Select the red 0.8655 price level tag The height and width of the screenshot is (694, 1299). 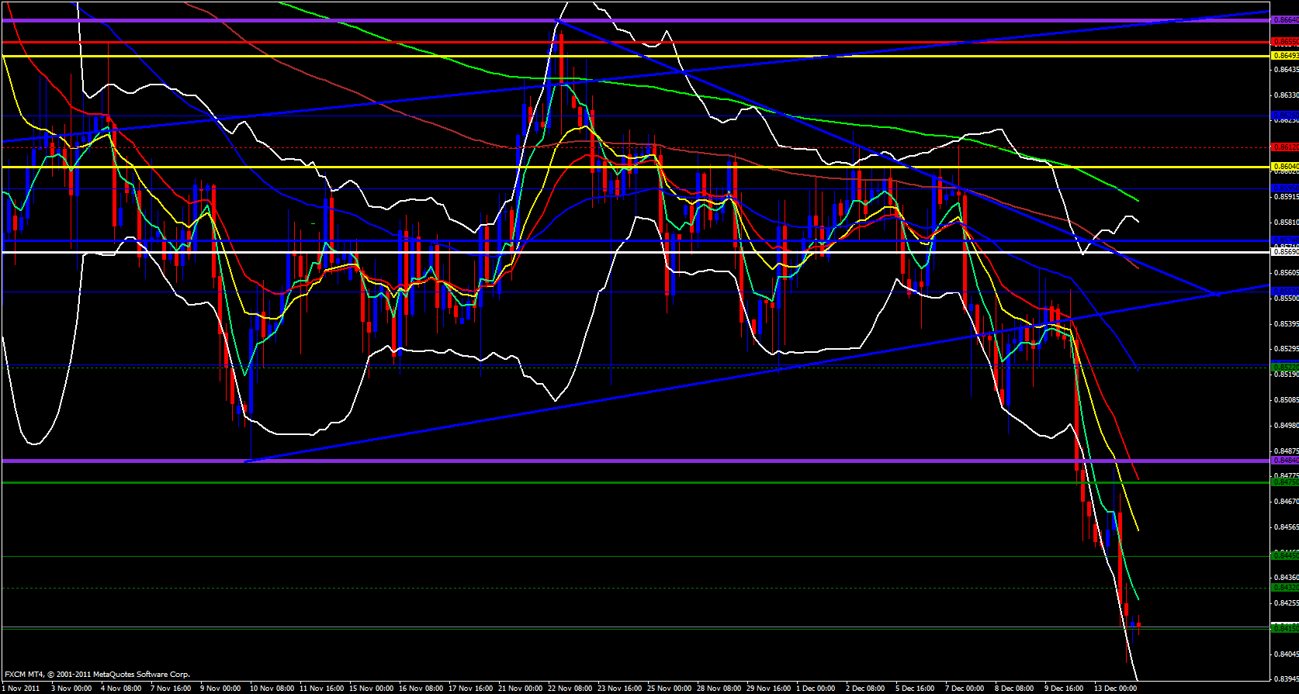[x=1285, y=42]
